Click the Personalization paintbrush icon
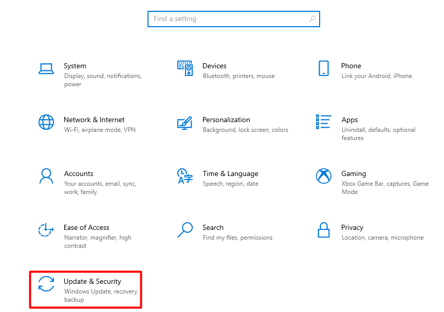The width and height of the screenshot is (444, 312). 184,123
